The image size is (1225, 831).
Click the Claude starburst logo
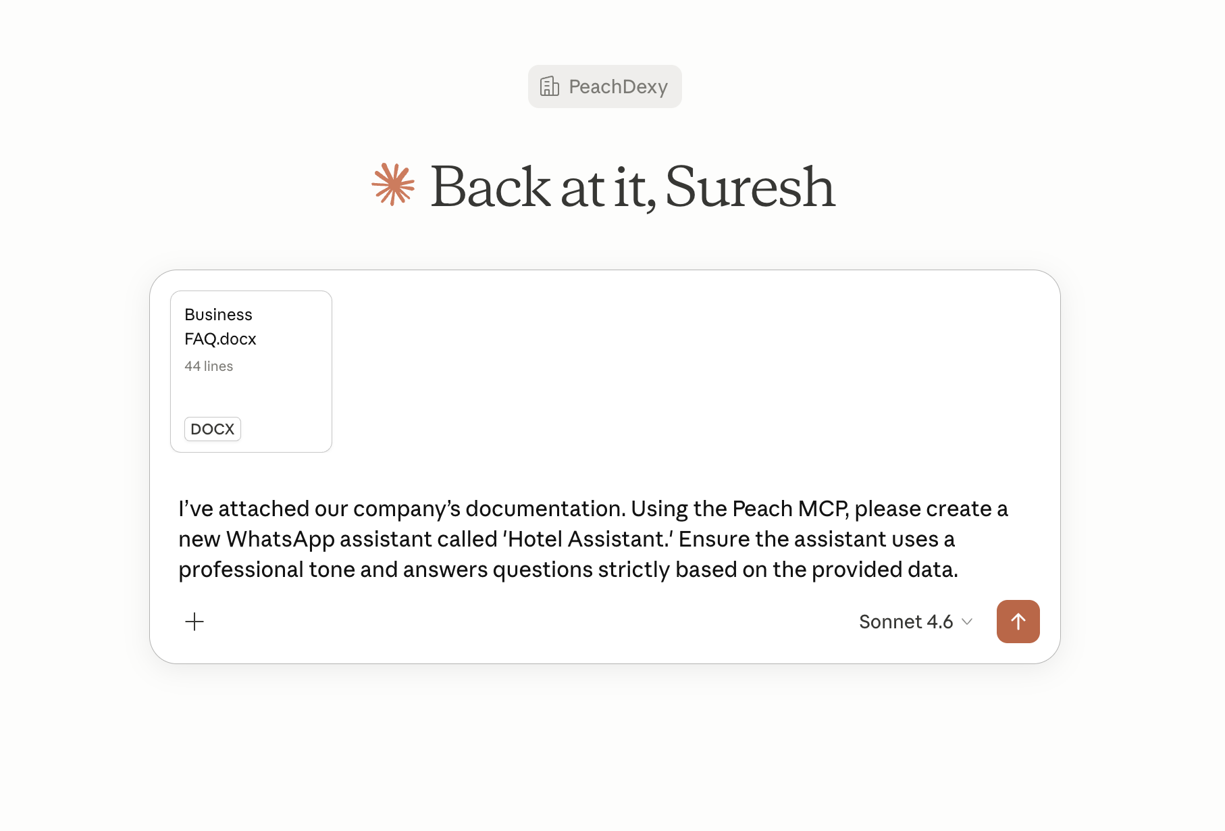(393, 184)
